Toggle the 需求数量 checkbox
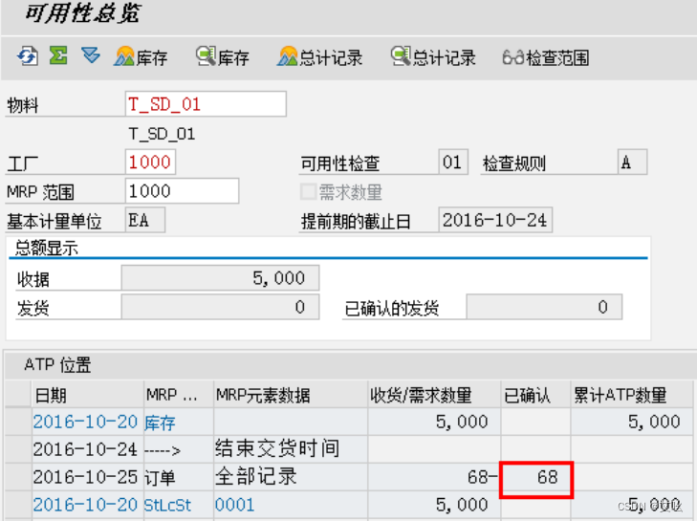Image resolution: width=697 pixels, height=521 pixels. (x=308, y=192)
